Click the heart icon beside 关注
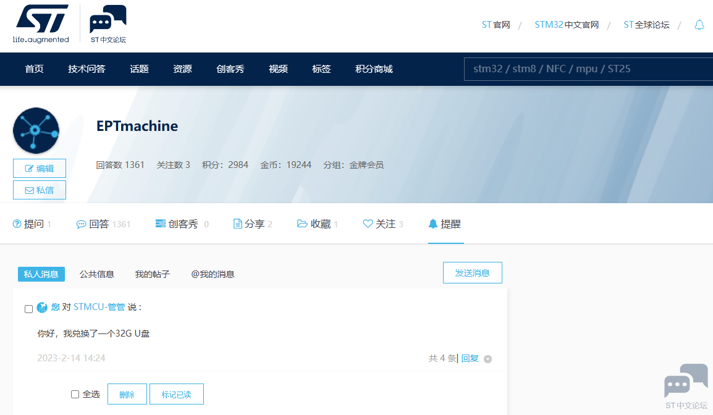The image size is (713, 415). [368, 224]
